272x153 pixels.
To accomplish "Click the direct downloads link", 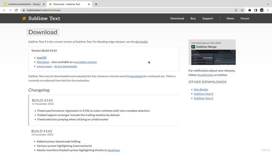I will point(65,66).
